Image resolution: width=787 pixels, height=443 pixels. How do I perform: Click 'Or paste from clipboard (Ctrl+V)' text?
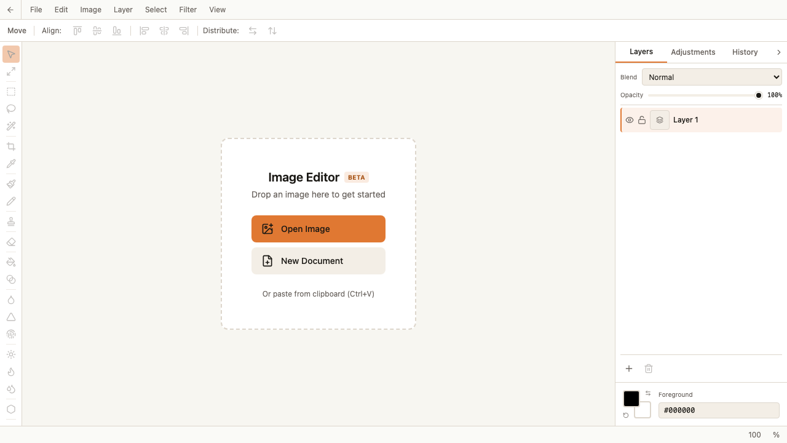coord(318,294)
